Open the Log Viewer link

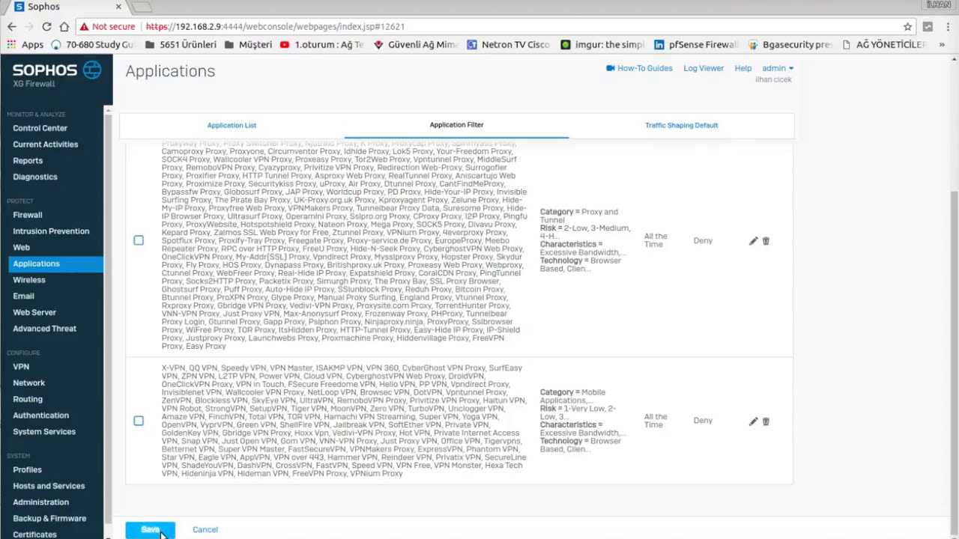pyautogui.click(x=704, y=68)
